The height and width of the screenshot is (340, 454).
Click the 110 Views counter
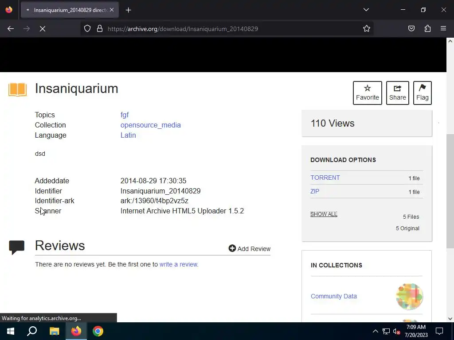[333, 123]
